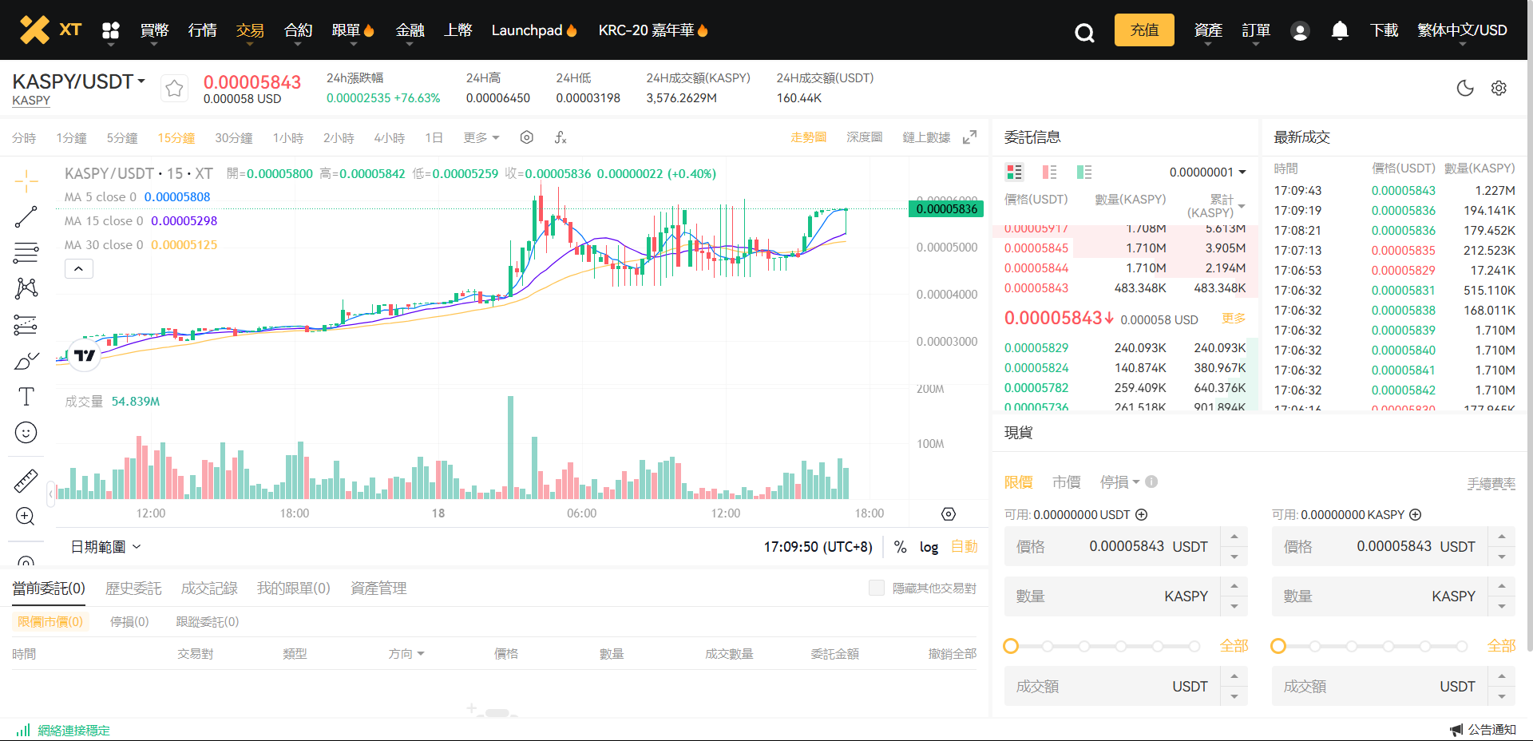Expand the 更多 timeframe dropdown
This screenshot has height=741, width=1533.
(x=481, y=137)
